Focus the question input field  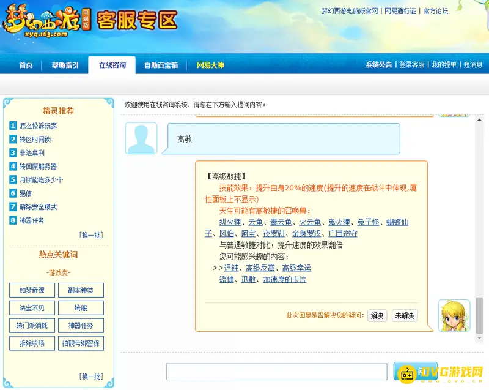(277, 372)
